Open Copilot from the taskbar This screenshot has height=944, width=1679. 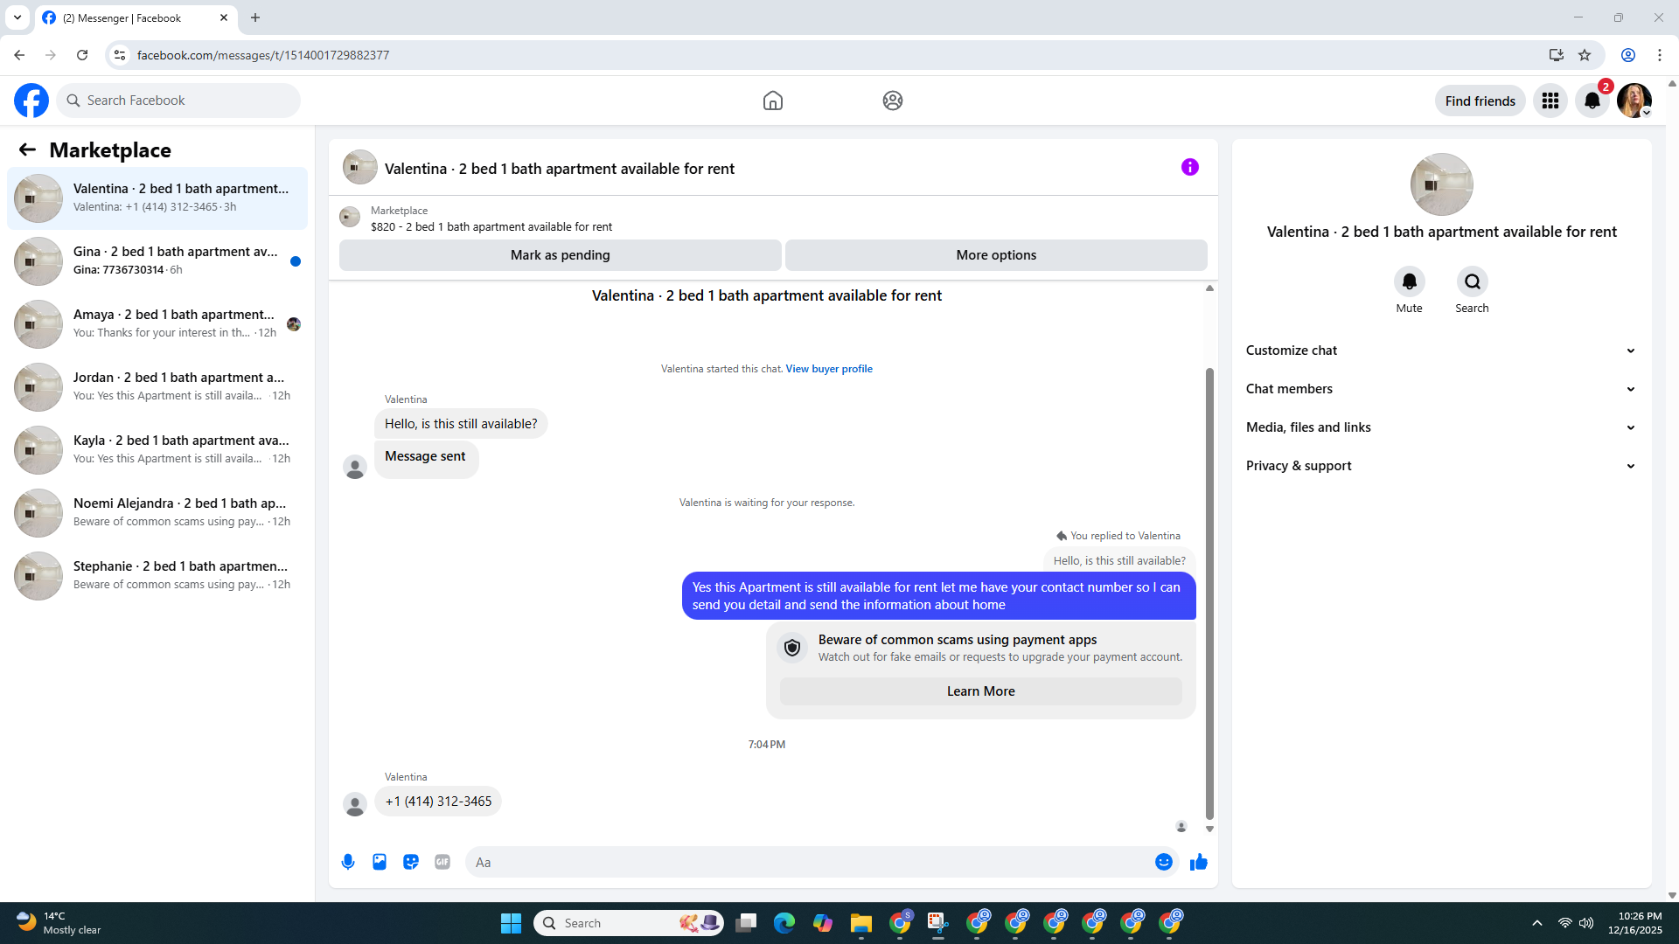tap(822, 923)
